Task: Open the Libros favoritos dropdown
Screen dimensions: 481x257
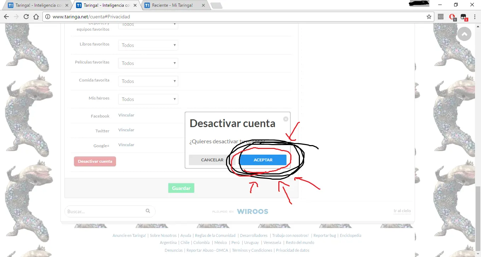Action: pos(148,45)
